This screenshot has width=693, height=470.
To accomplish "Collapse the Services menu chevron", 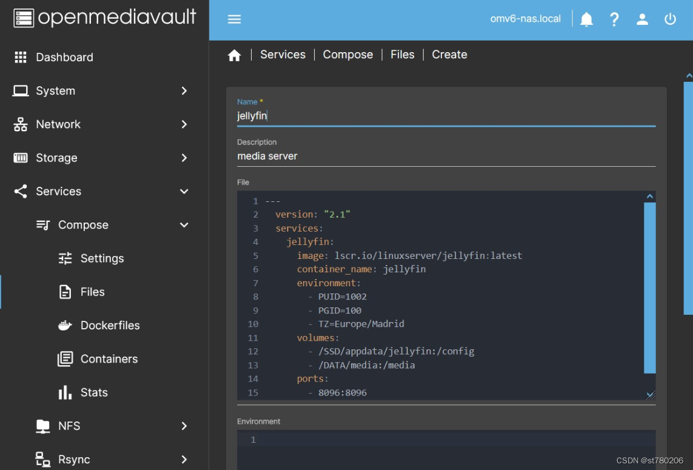I will pyautogui.click(x=184, y=192).
